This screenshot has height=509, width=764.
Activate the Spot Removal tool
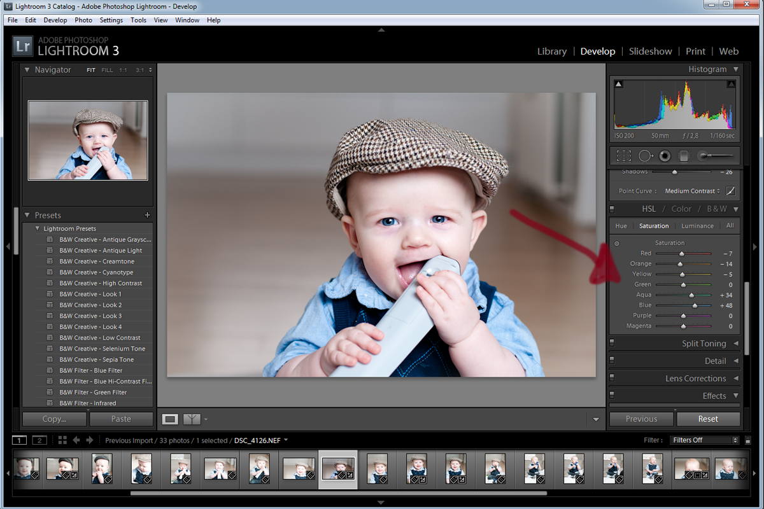tap(646, 156)
